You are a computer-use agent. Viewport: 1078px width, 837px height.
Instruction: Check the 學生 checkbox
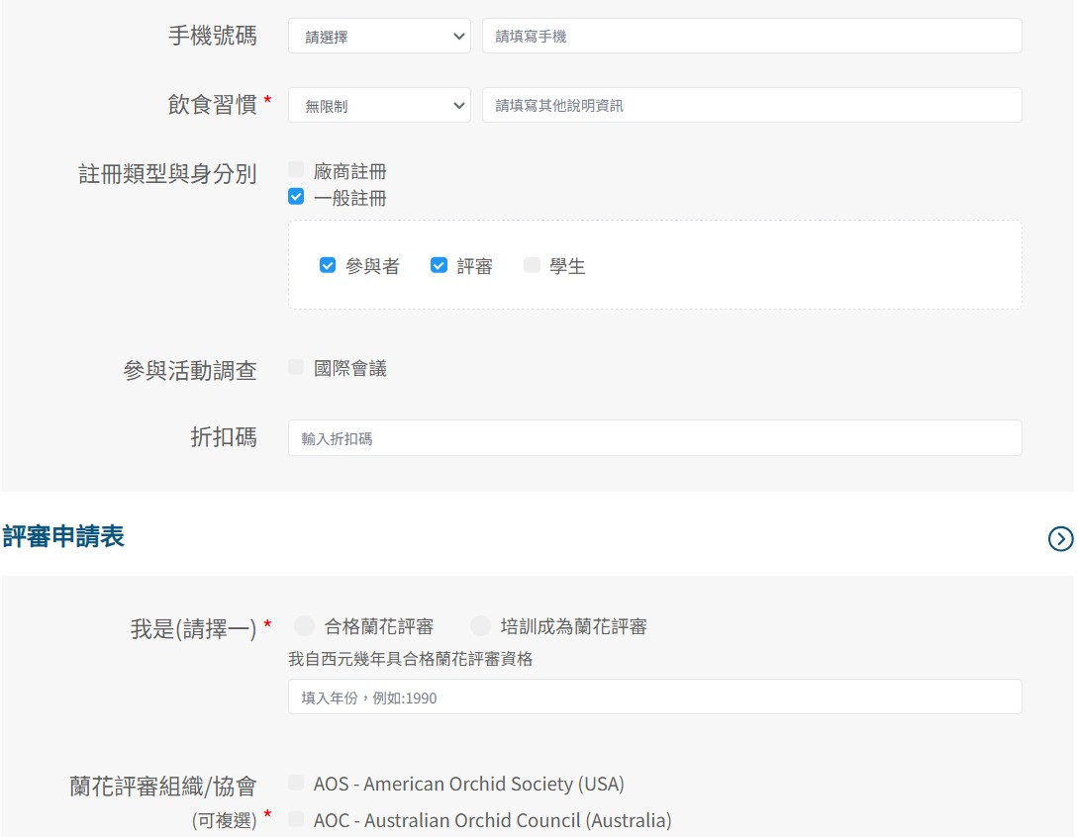532,265
